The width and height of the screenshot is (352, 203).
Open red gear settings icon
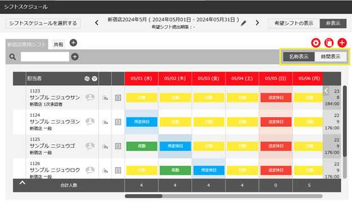[315, 43]
